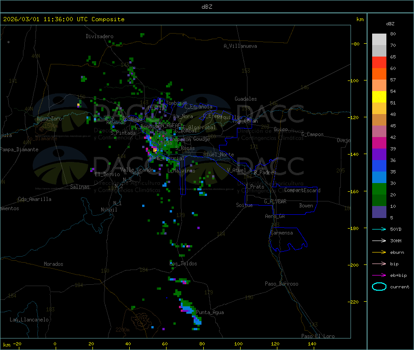Click the '100' tick label on the bottom axis

click(x=238, y=344)
